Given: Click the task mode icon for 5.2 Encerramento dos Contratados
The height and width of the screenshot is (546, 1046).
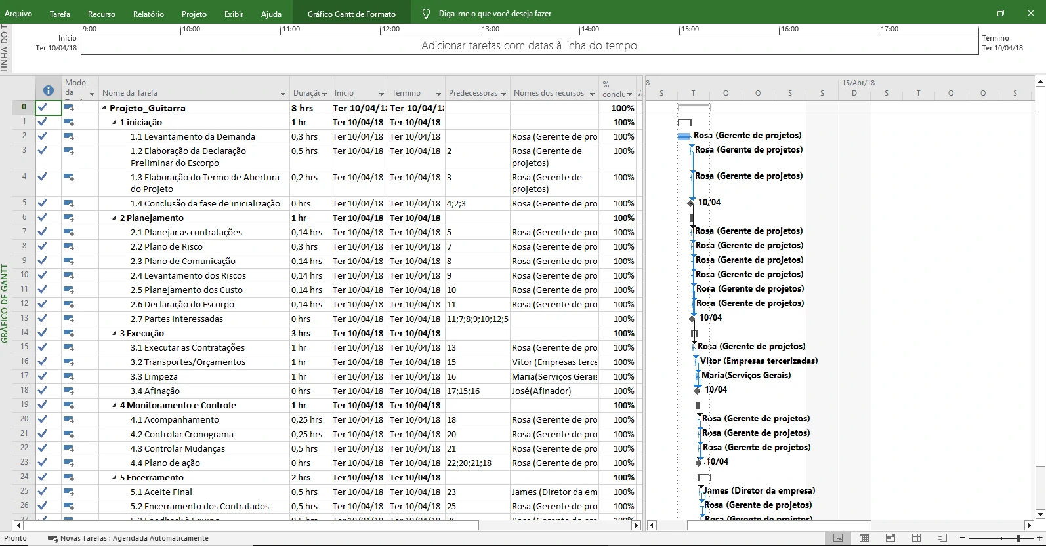Looking at the screenshot, I should click(x=69, y=506).
